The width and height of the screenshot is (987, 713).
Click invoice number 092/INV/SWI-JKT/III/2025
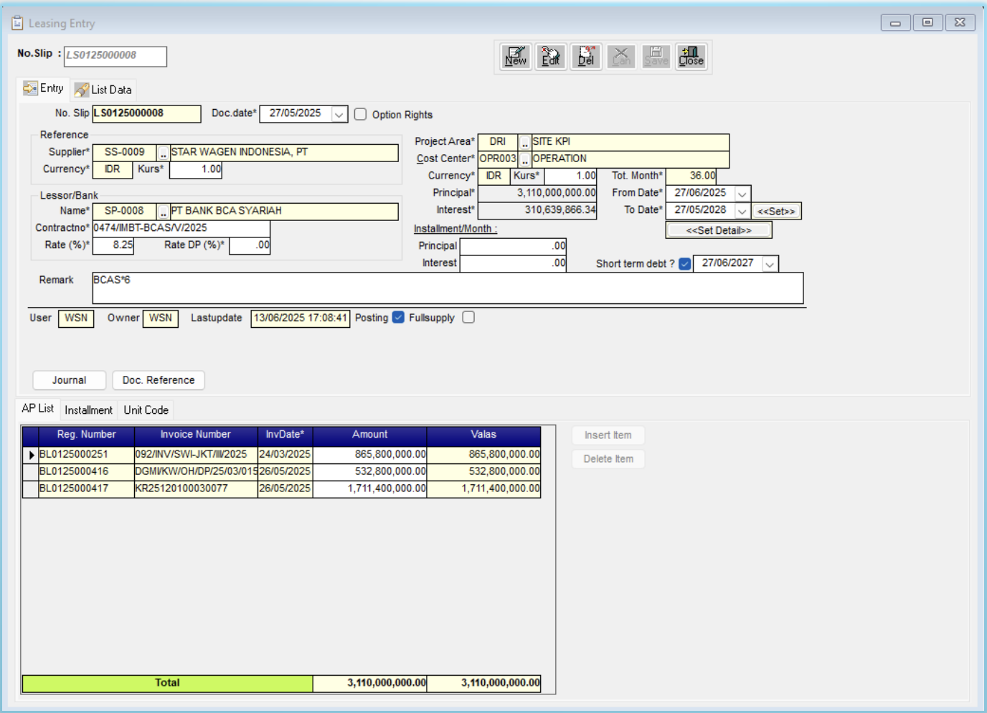(196, 455)
